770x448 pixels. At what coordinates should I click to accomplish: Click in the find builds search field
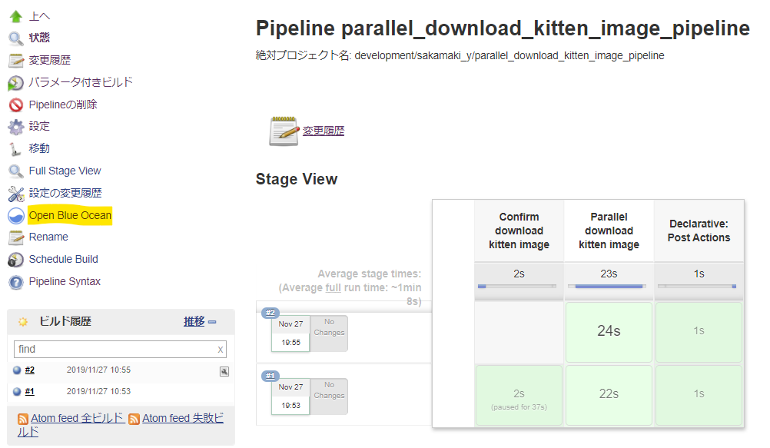(x=114, y=350)
